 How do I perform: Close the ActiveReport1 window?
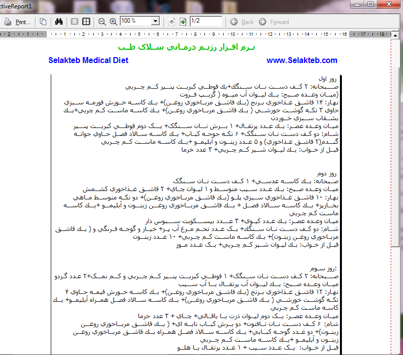(393, 4)
